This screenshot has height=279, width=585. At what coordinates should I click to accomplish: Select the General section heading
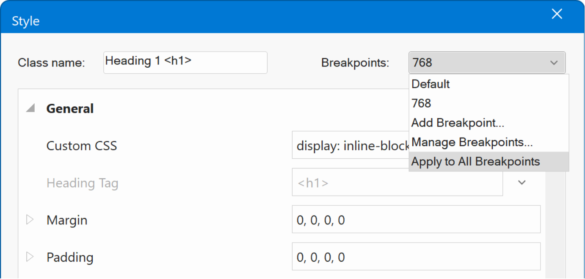(x=70, y=109)
